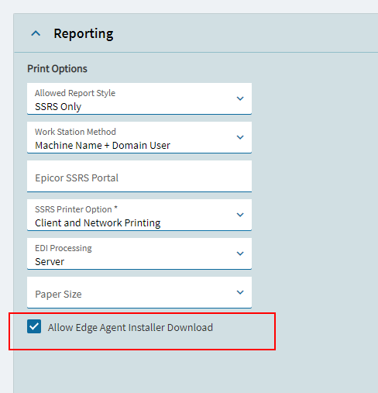
Task: Uncheck Allow Edge Agent Installer Download checkbox
Action: tap(34, 326)
